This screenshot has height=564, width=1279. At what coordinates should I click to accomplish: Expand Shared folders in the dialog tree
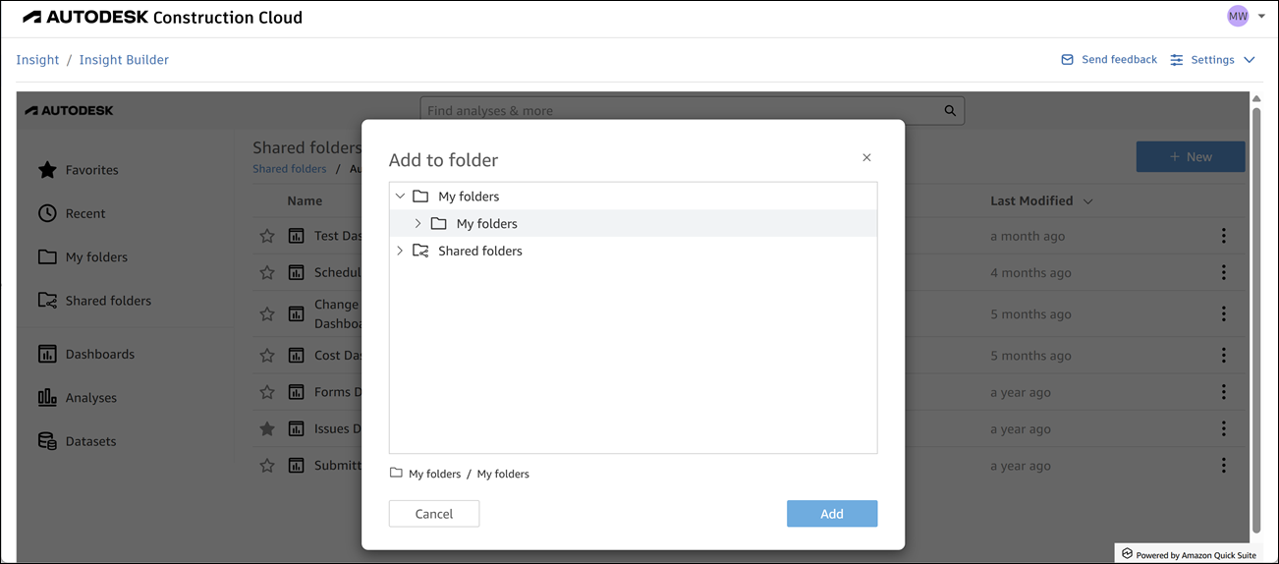[400, 252]
